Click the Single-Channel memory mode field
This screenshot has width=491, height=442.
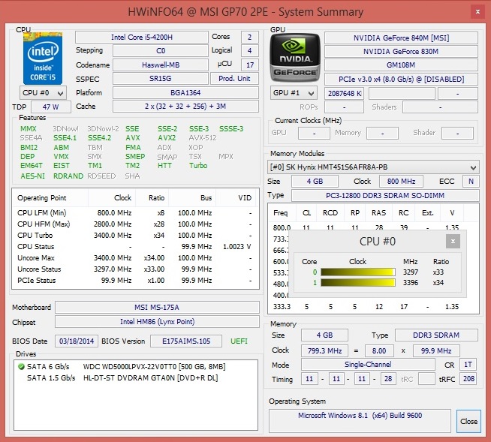pyautogui.click(x=368, y=365)
